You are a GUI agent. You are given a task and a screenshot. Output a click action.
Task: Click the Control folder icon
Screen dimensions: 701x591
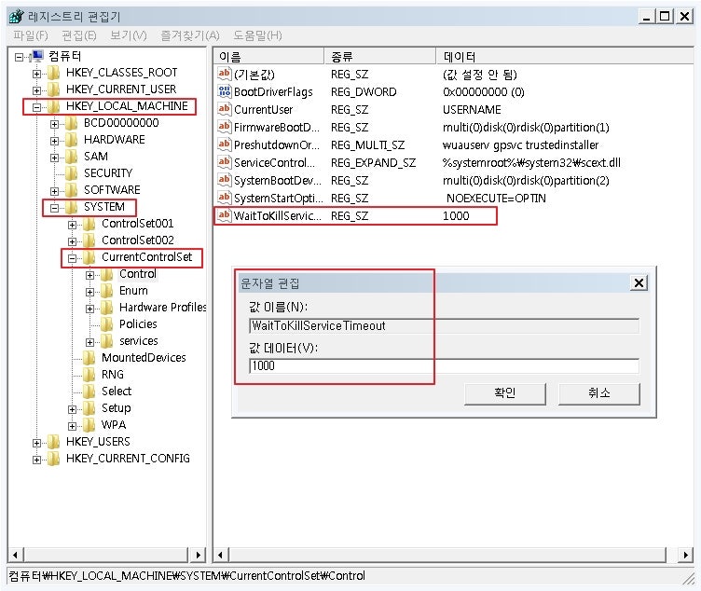(107, 274)
